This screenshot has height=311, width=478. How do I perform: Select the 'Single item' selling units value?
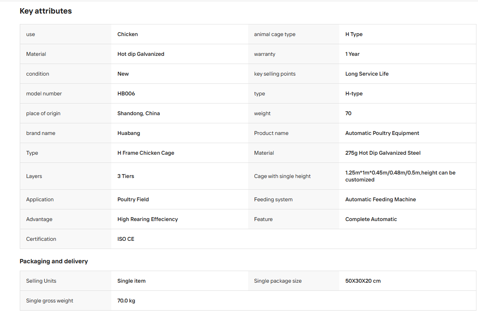coord(131,281)
